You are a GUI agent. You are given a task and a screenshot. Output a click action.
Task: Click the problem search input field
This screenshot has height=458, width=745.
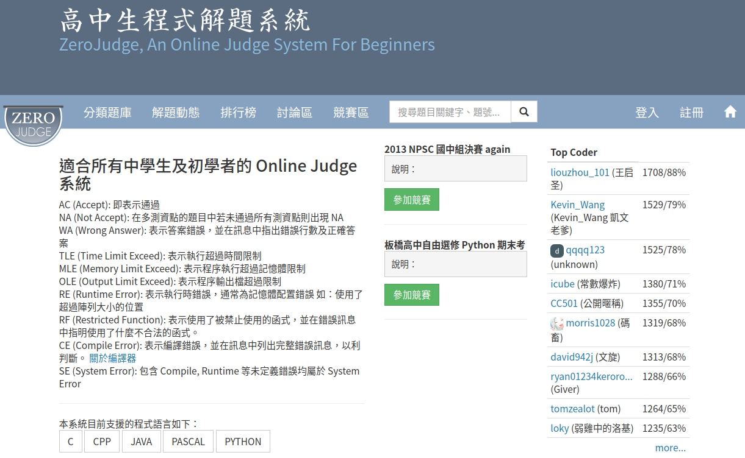point(450,112)
